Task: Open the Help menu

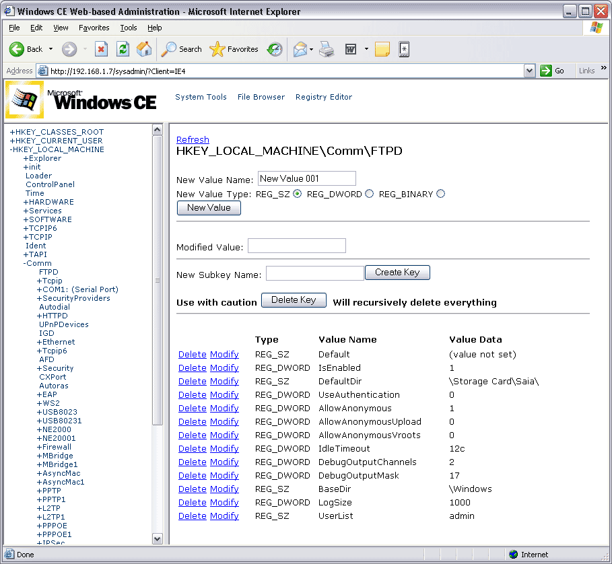Action: (155, 28)
